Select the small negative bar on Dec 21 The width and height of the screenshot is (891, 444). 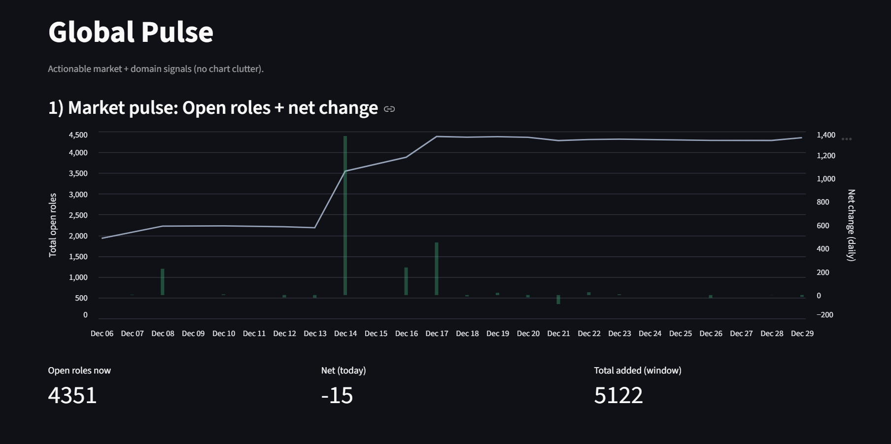(558, 300)
